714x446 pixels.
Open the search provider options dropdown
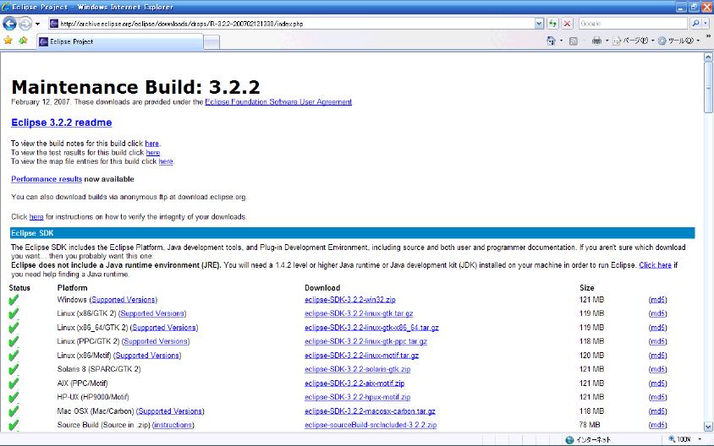[706, 23]
